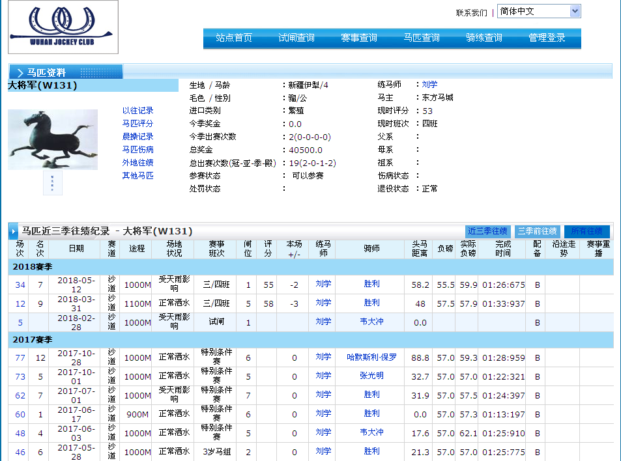Open race number 77 link

pos(20,357)
